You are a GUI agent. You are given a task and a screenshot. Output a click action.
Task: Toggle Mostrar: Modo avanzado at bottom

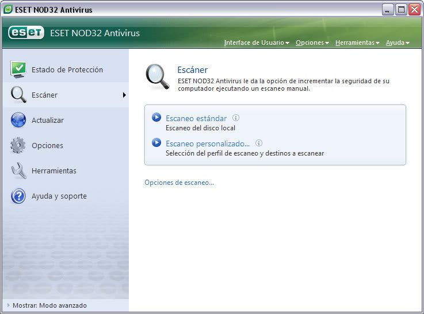(47, 305)
